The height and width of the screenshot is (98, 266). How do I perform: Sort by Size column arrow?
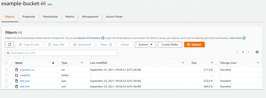[212, 63]
